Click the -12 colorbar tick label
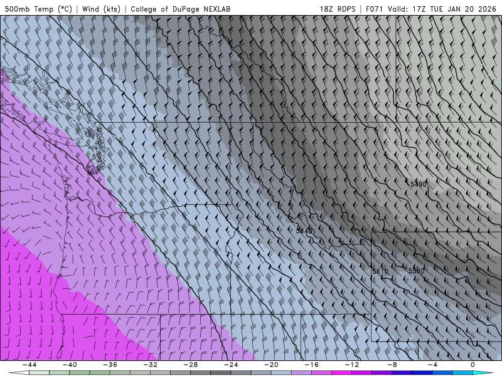Screen dimensions: 502x376 click(x=352, y=365)
